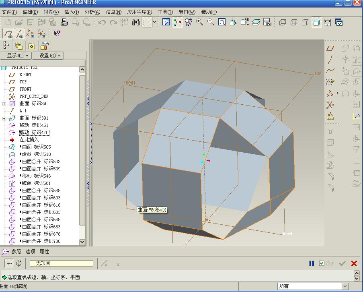The width and height of the screenshot is (363, 292).
Task: Expand the 曲面 标识391 tree node
Action: [4, 118]
